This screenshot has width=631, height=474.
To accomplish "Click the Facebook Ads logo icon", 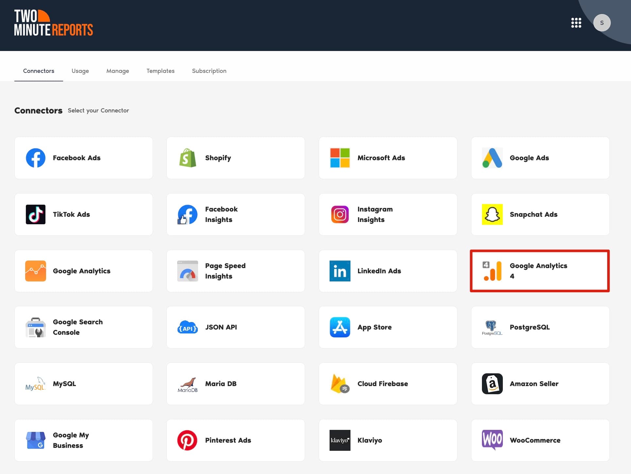I will tap(36, 158).
